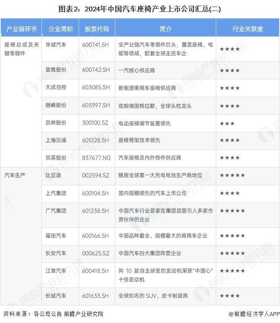Click the description 汽车座椅及内外饰件供应商

tap(150, 158)
